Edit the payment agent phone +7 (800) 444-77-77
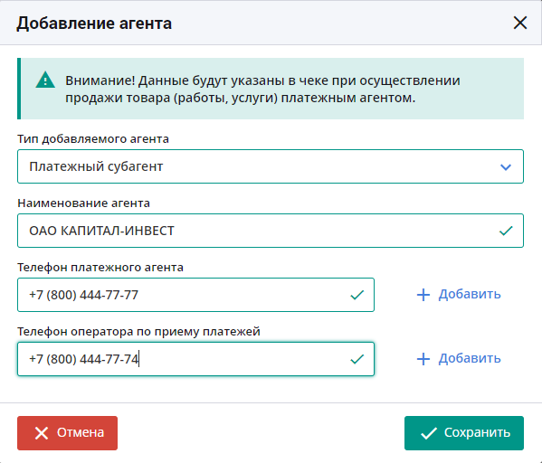 coord(195,295)
